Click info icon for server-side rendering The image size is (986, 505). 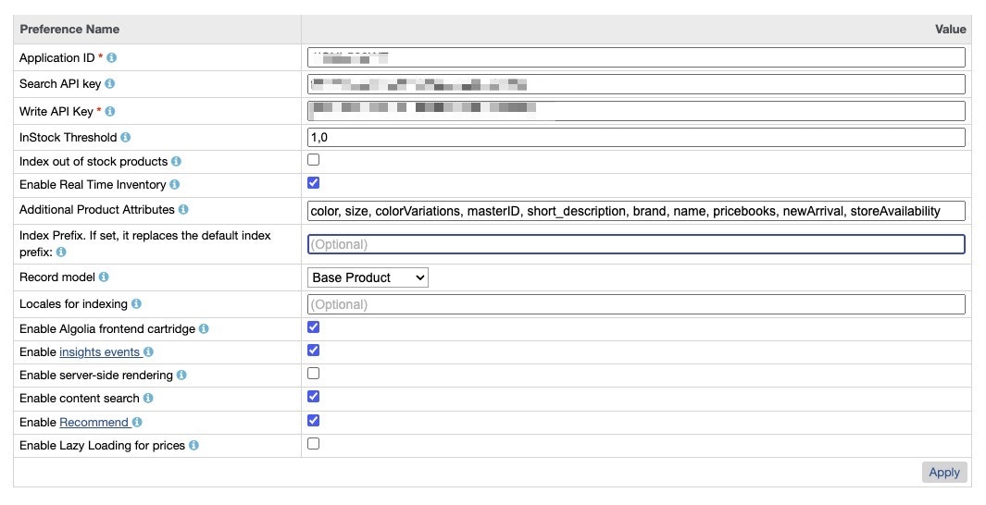(x=181, y=375)
